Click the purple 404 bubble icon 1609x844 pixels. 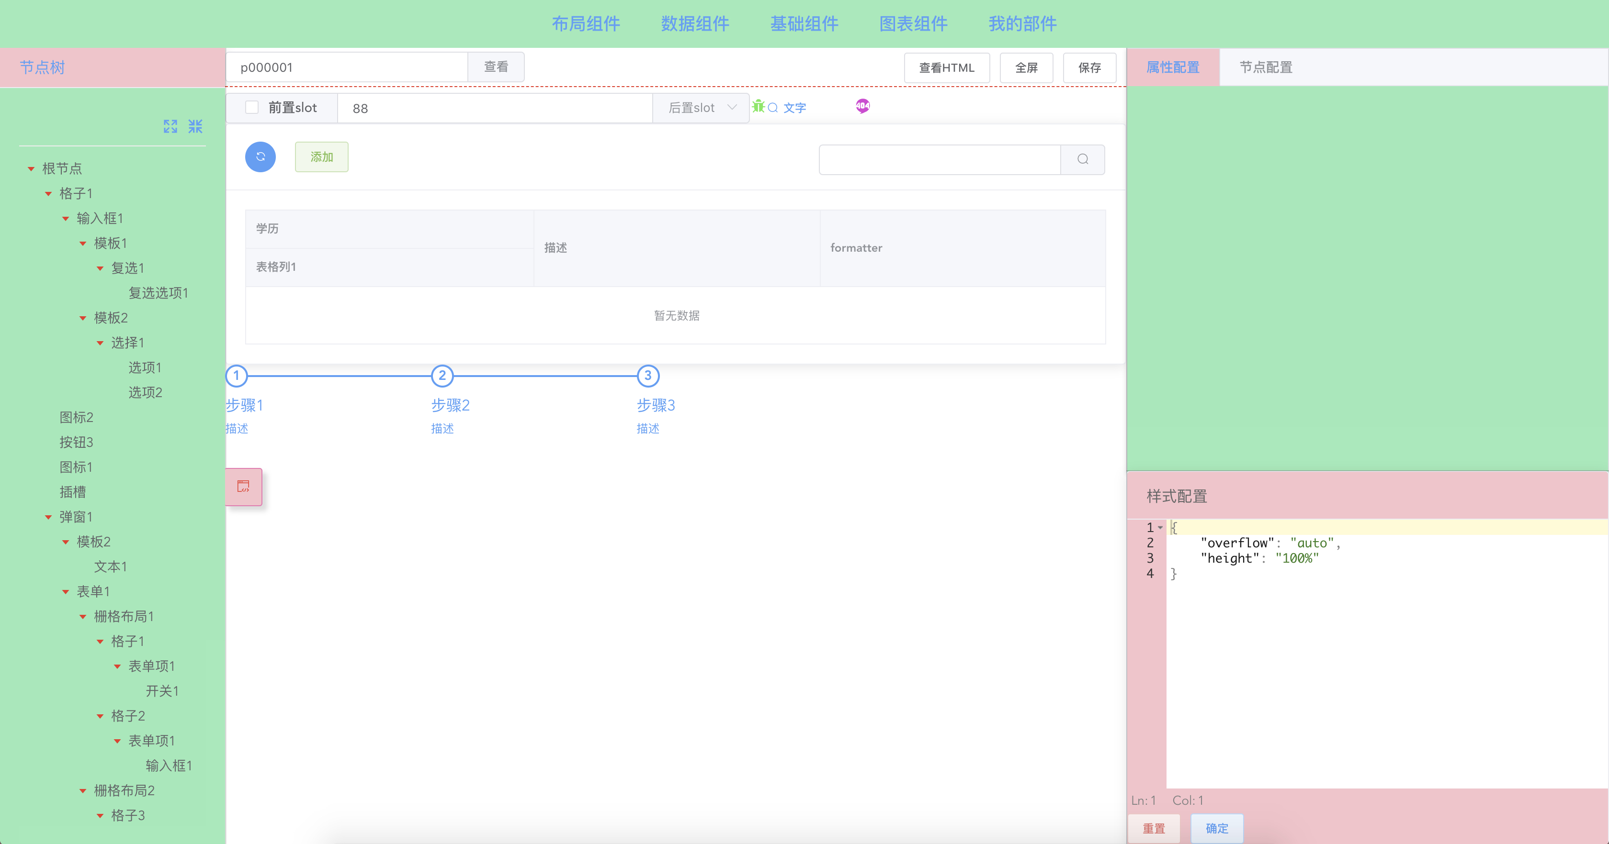pyautogui.click(x=862, y=105)
